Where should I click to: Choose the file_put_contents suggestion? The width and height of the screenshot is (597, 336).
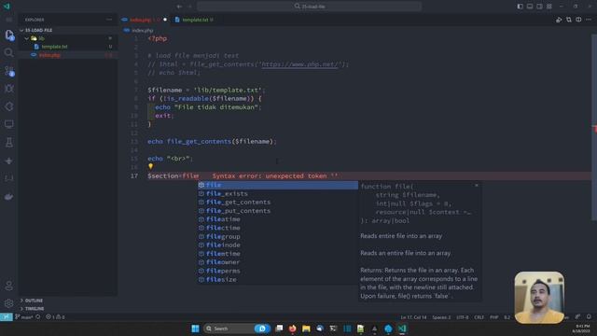click(x=278, y=211)
